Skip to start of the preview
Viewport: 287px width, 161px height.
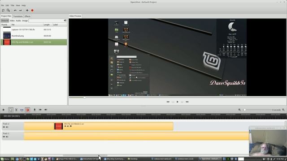[x=168, y=102]
